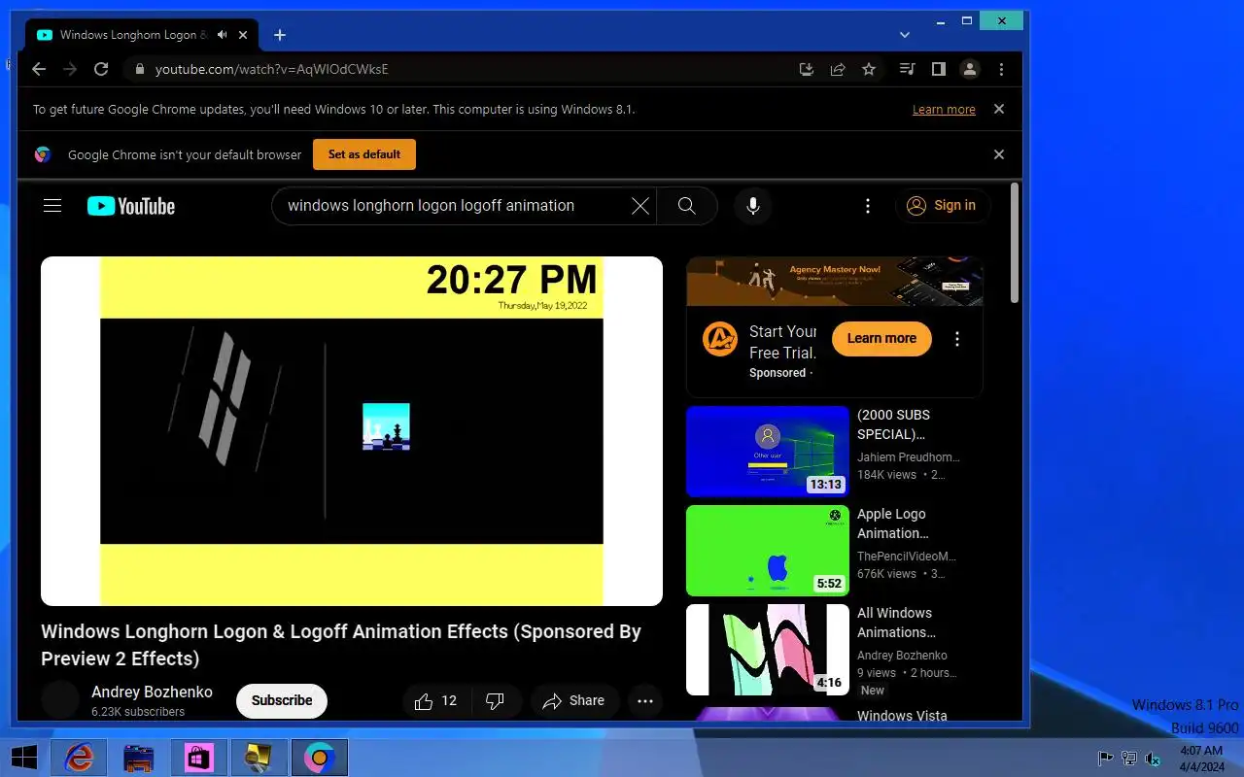Click the Sign in button
The image size is (1244, 777).
point(943,206)
